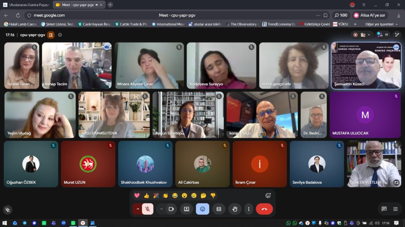Send the surprised face reaction

coord(184,195)
